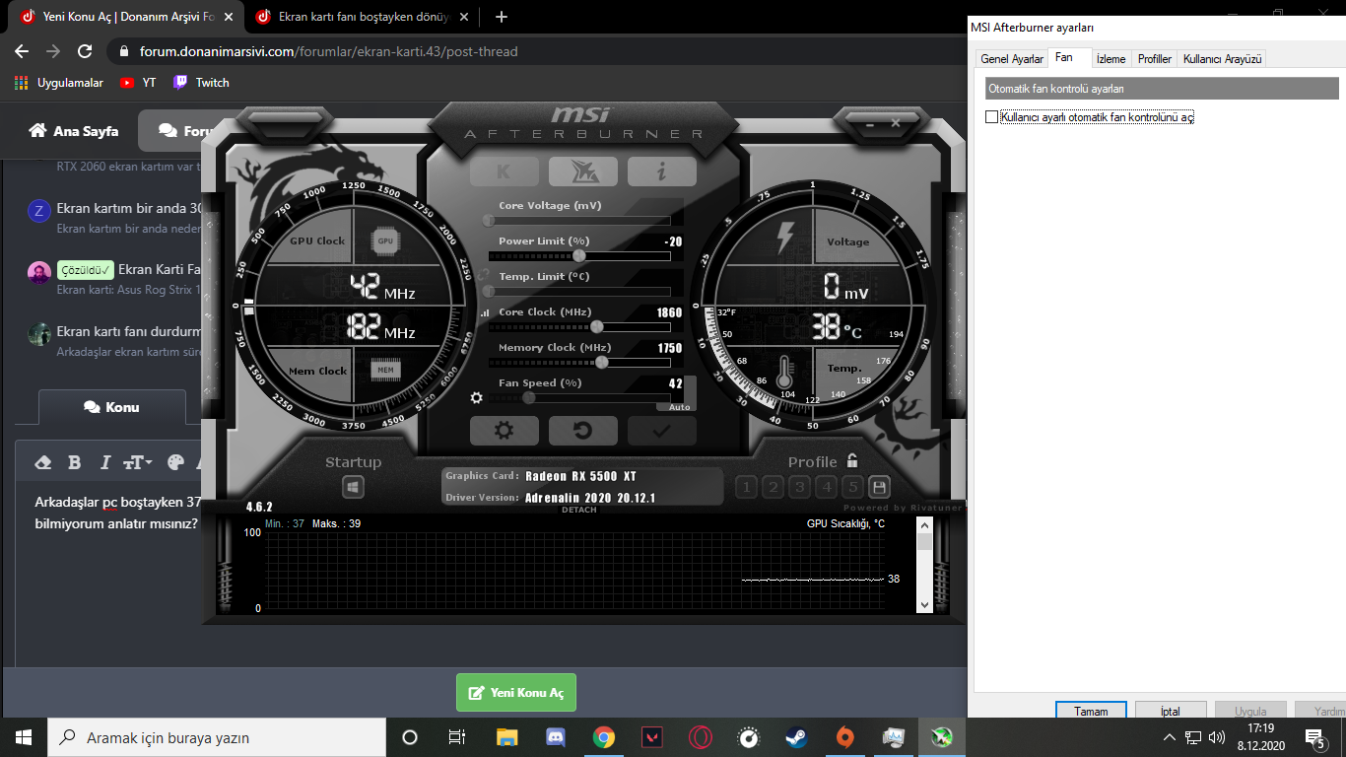The width and height of the screenshot is (1346, 757).
Task: Focus the Windows taskbar search box
Action: click(217, 737)
